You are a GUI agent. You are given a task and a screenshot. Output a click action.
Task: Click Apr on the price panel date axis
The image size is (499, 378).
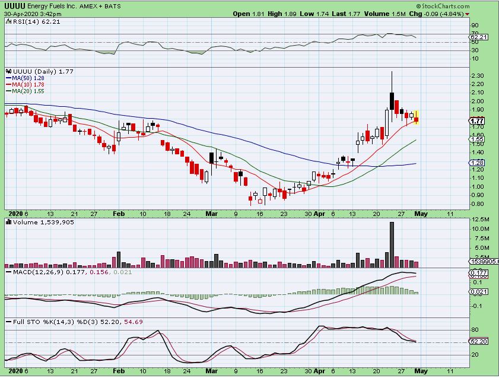[319, 214]
